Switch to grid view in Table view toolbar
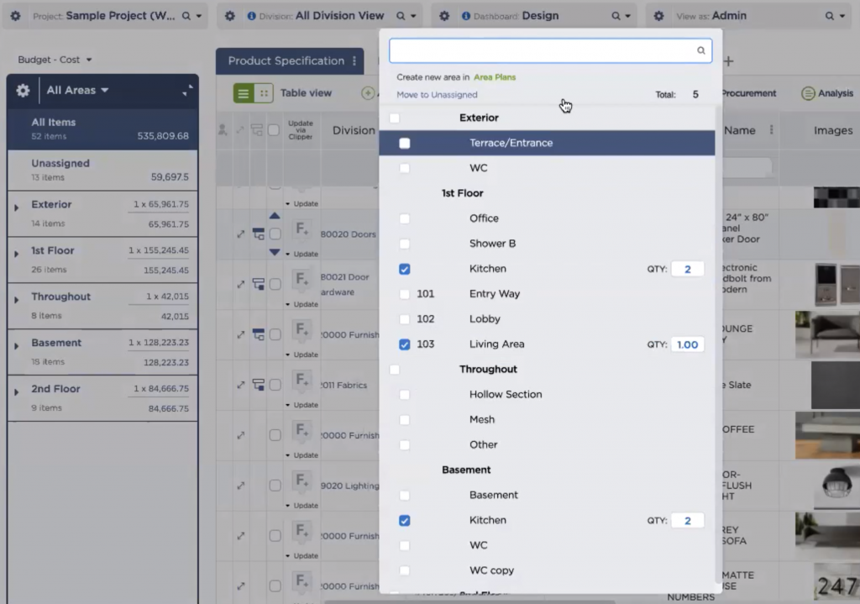The image size is (860, 604). [x=263, y=93]
